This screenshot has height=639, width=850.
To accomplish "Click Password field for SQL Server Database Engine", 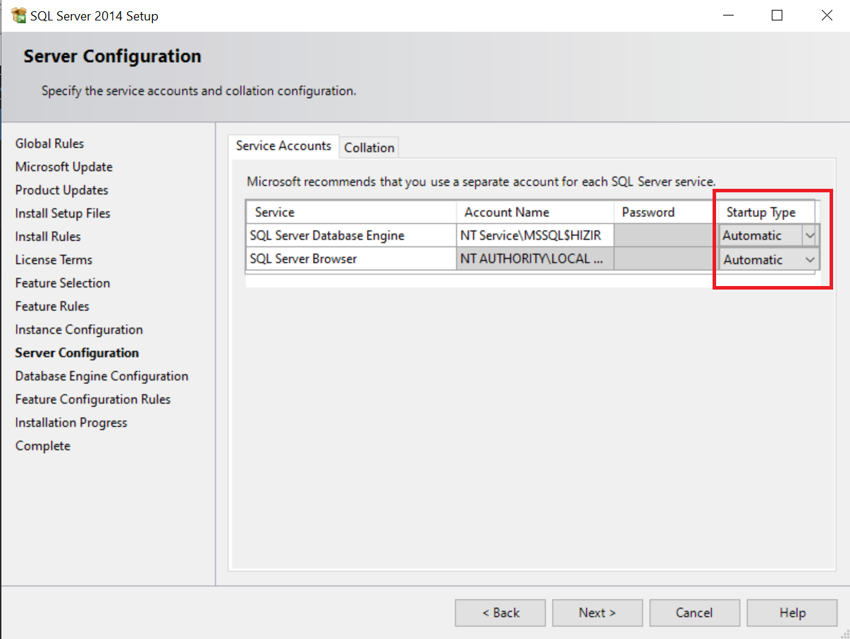I will pos(663,235).
